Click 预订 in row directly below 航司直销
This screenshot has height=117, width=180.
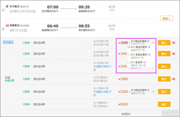click(164, 54)
